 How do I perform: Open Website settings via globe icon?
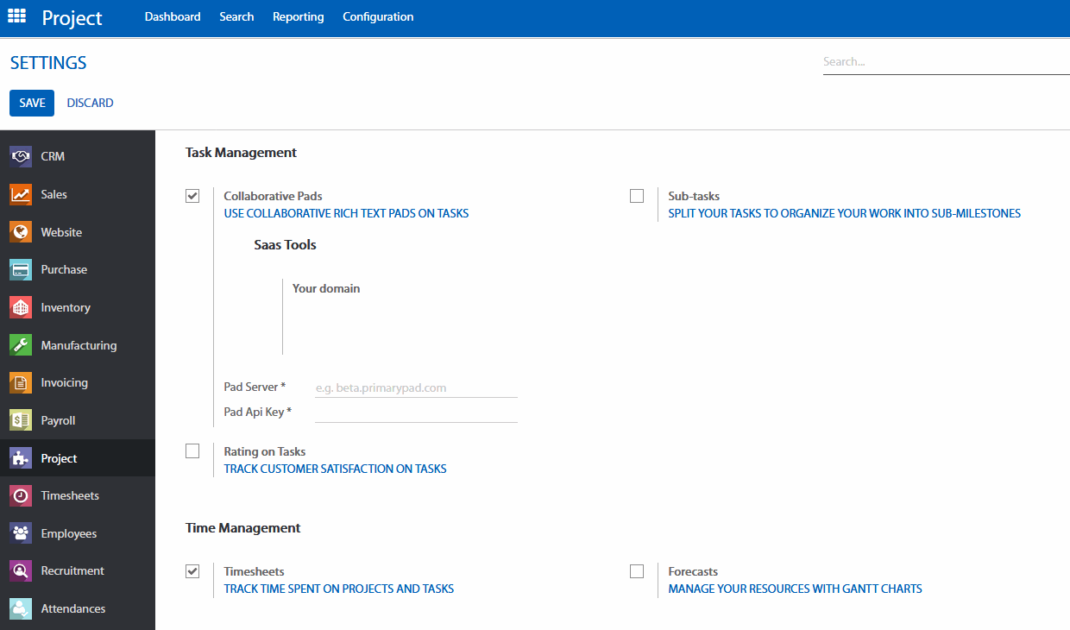(21, 232)
